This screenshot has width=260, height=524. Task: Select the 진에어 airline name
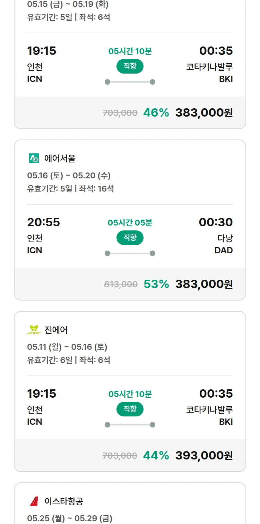tap(56, 330)
